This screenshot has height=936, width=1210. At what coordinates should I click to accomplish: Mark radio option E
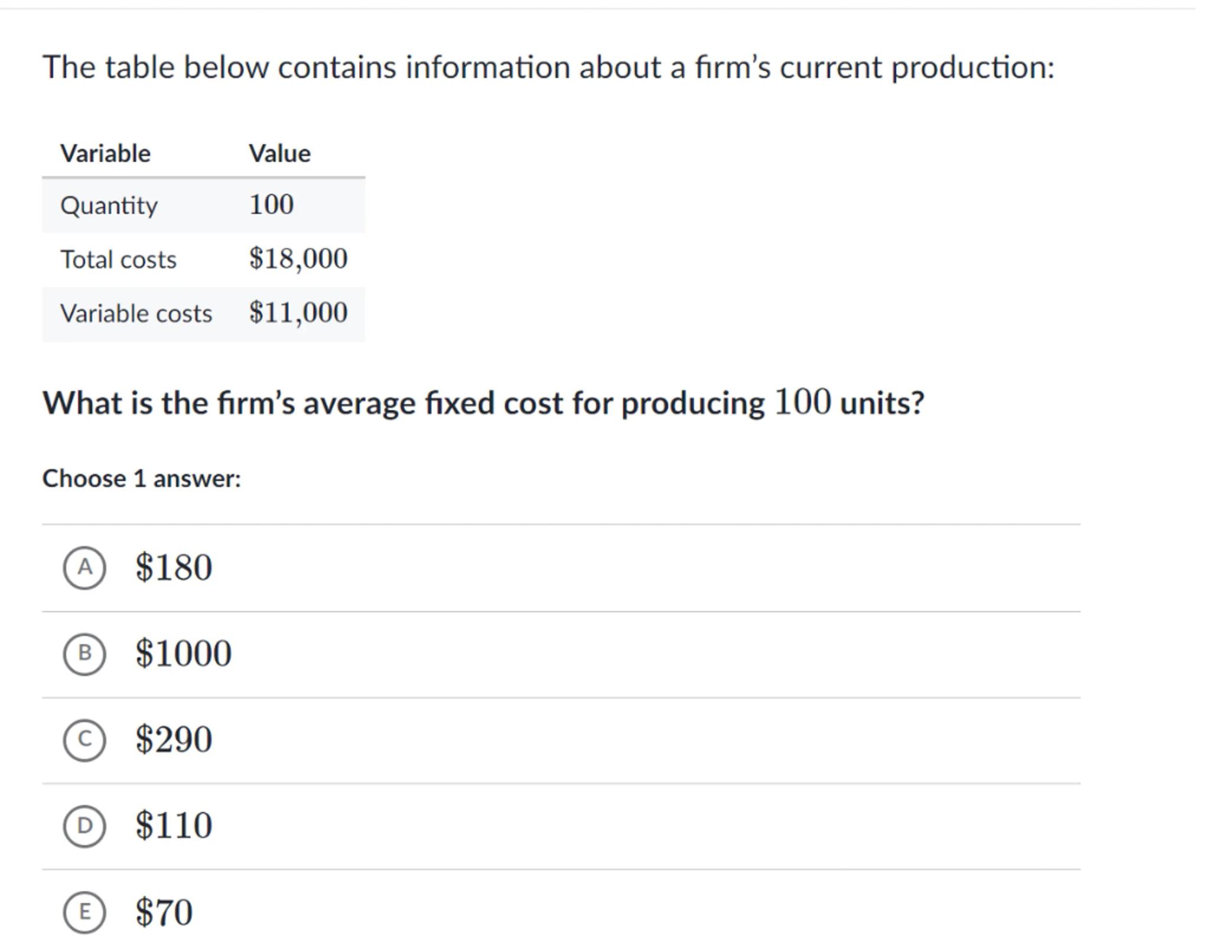click(84, 912)
